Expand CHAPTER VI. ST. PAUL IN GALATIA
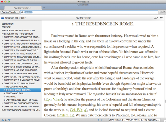Screen dimensions: 166x122 (2, 54)
